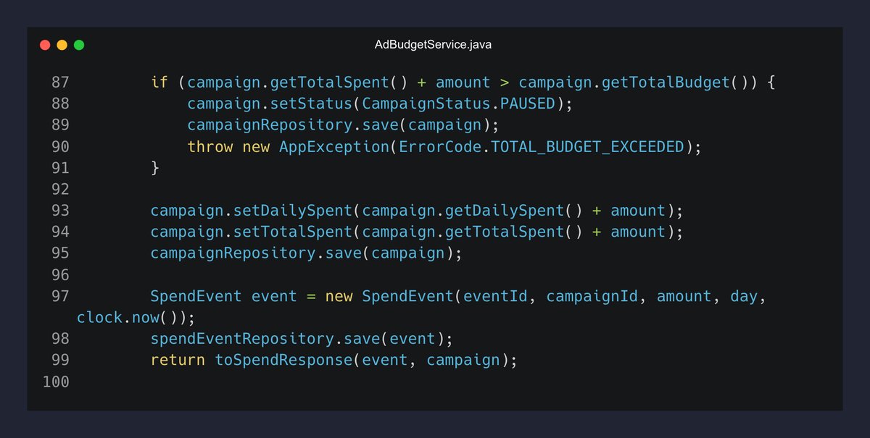Click 'campaignRepository' on line 95
Image resolution: width=870 pixels, height=438 pixels.
pyautogui.click(x=233, y=253)
